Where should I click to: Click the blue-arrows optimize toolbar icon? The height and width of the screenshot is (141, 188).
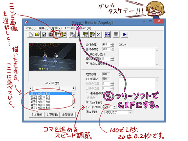pyautogui.click(x=107, y=34)
